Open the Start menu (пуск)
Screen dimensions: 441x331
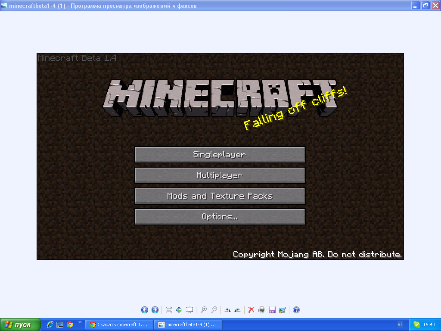20,325
